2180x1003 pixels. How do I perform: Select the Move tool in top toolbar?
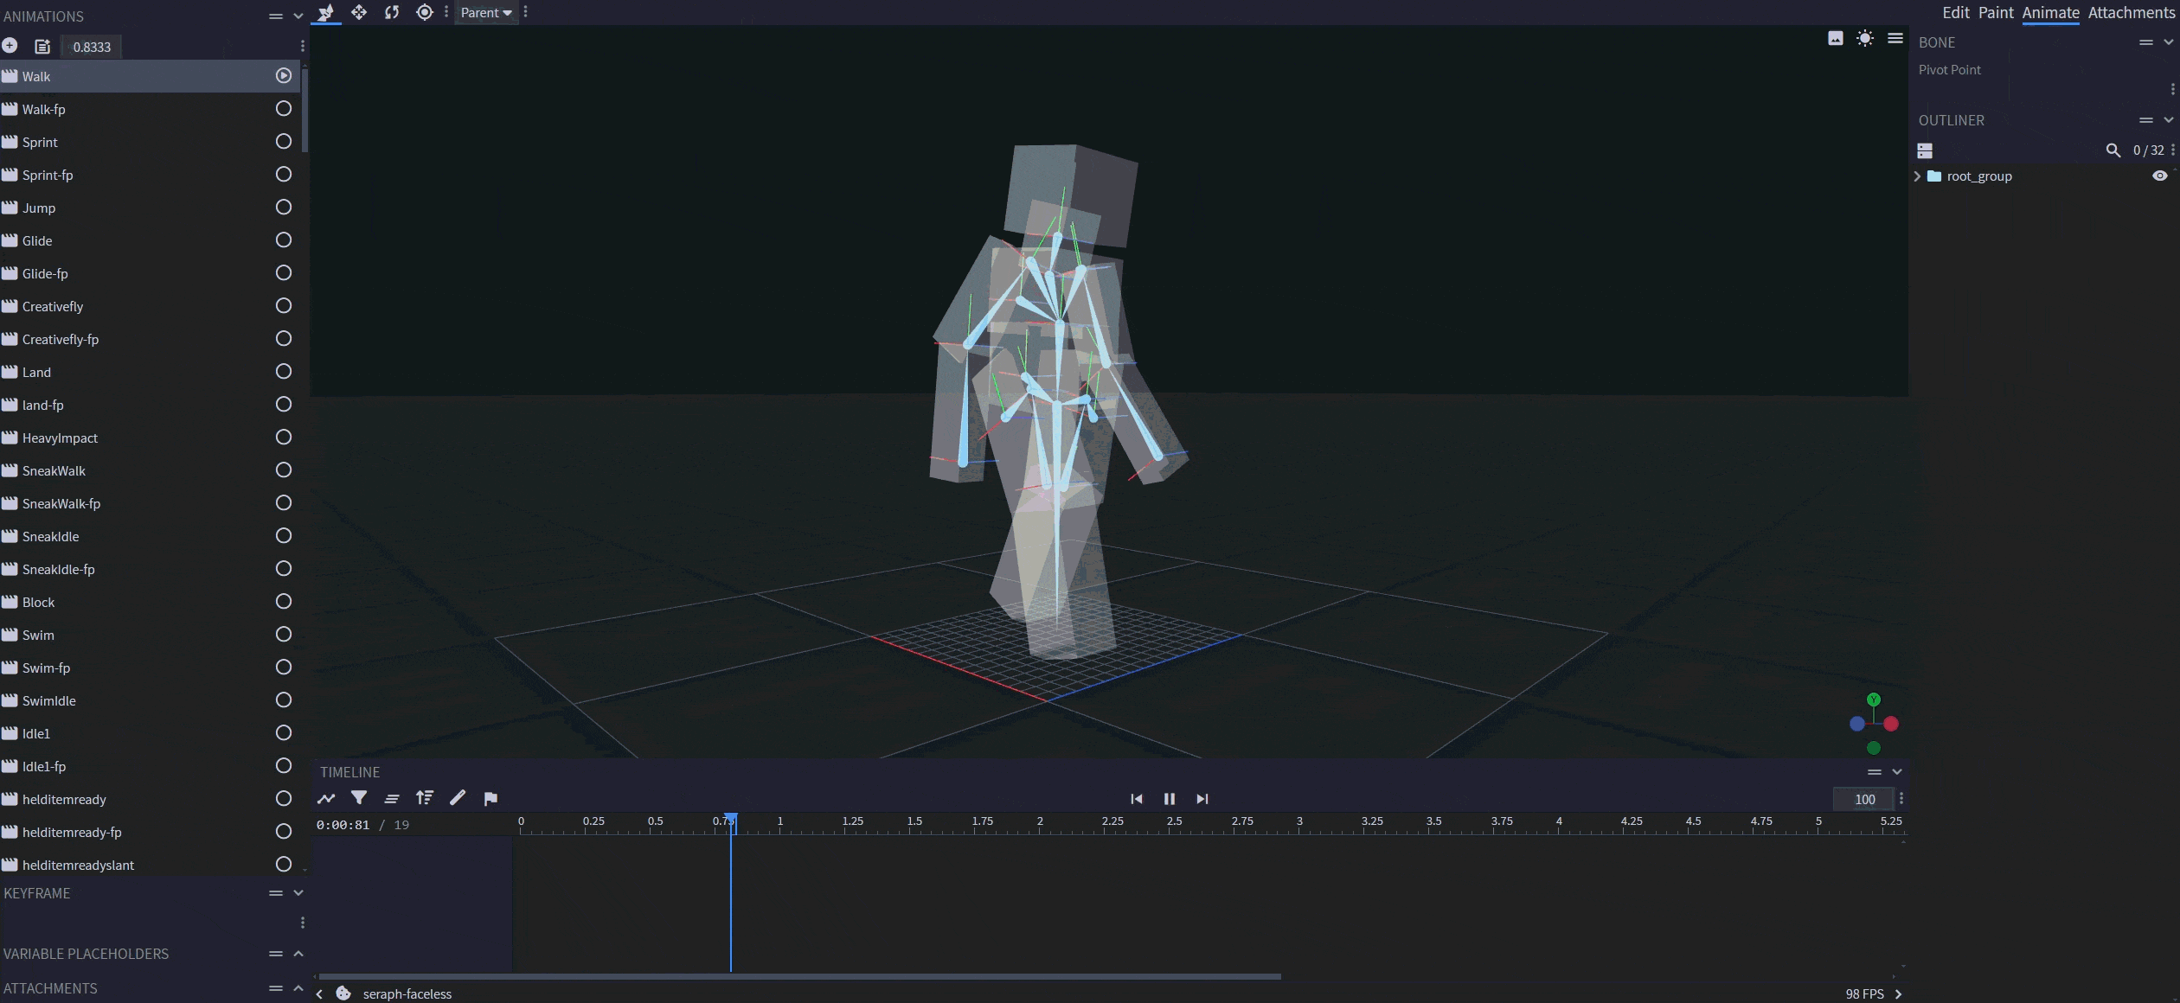click(359, 12)
